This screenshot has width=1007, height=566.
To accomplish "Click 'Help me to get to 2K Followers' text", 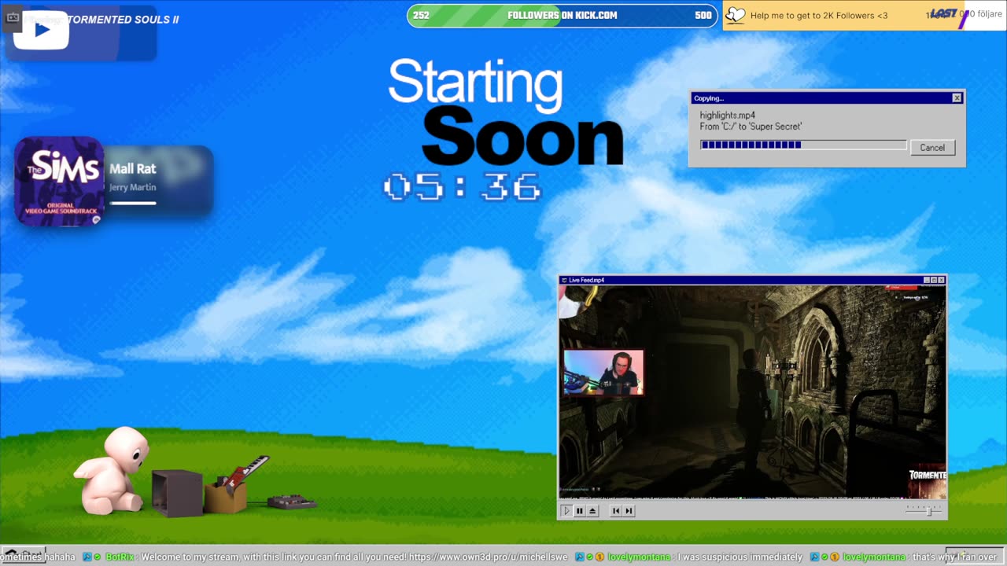I will click(819, 16).
